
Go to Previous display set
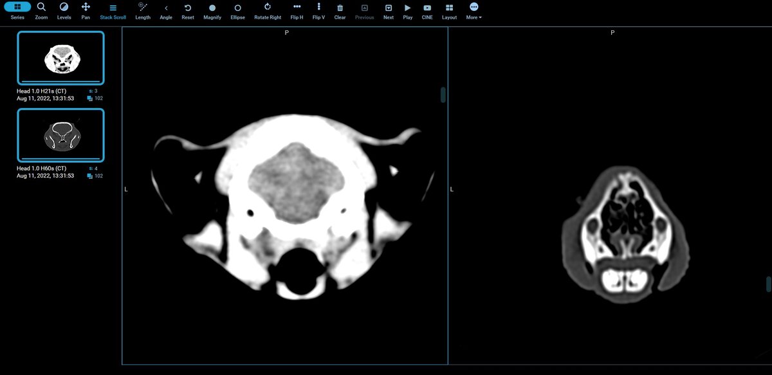[364, 10]
